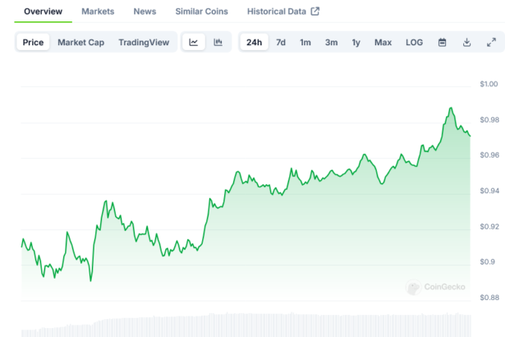The image size is (505, 337).
Task: Download the chart data
Action: click(x=466, y=42)
